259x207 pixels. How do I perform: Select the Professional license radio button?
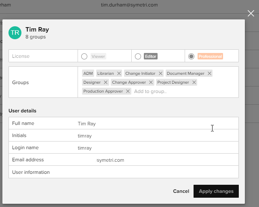coord(191,56)
